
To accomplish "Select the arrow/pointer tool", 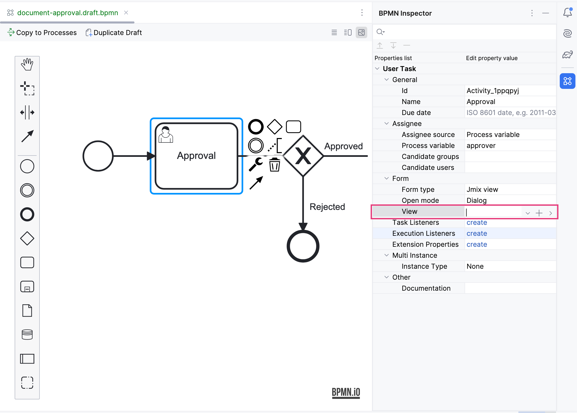I will pos(27,135).
